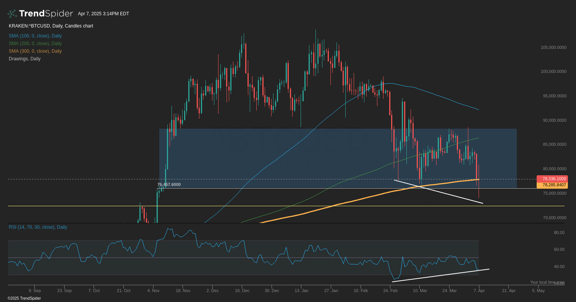Screen dimensions: 576x302
Task: Click the Apr 7, 2025 3:14PM EDT timestamp
Action: click(x=103, y=13)
